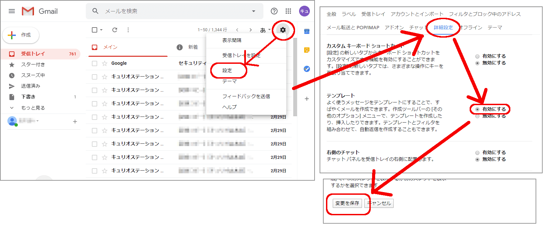The height and width of the screenshot is (225, 544).
Task: Open the settings gear icon
Action: [283, 30]
